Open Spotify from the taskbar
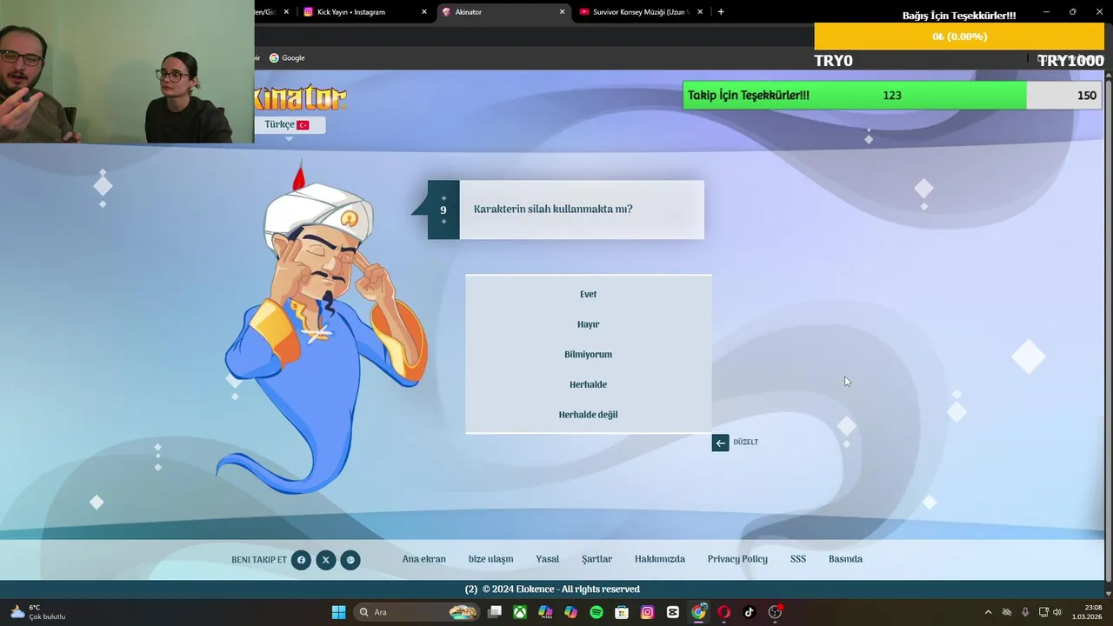The width and height of the screenshot is (1113, 626). [596, 612]
